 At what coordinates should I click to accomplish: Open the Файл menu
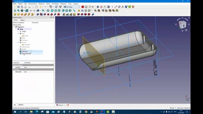click(15, 4)
